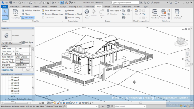
Task: Click the Print icon in Quick Access
Action: point(30,2)
